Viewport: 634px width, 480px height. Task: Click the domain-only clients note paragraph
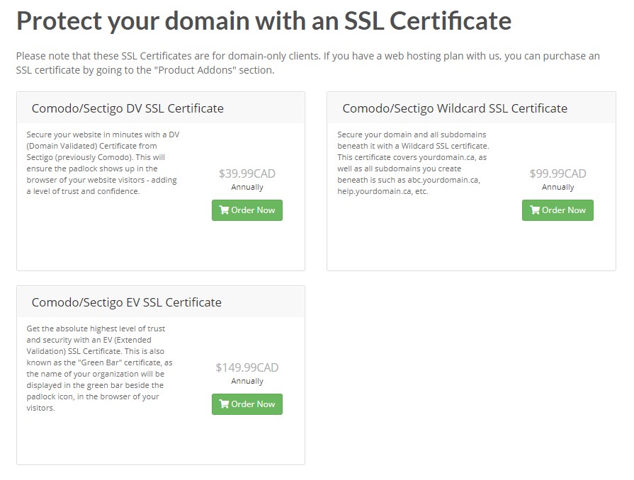[307, 62]
